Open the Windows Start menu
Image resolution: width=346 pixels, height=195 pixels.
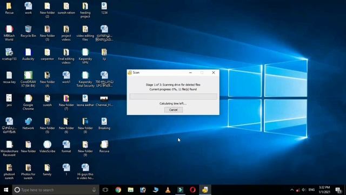[x=6, y=190]
